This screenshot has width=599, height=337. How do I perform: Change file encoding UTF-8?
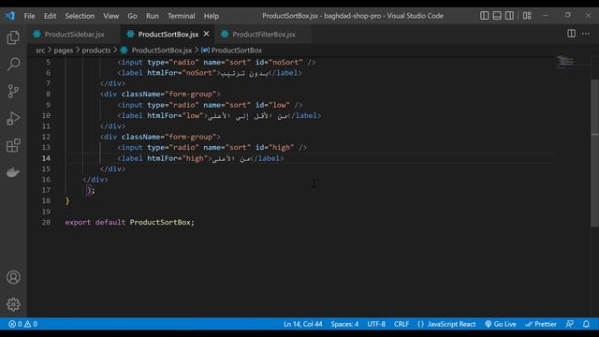[x=376, y=324]
